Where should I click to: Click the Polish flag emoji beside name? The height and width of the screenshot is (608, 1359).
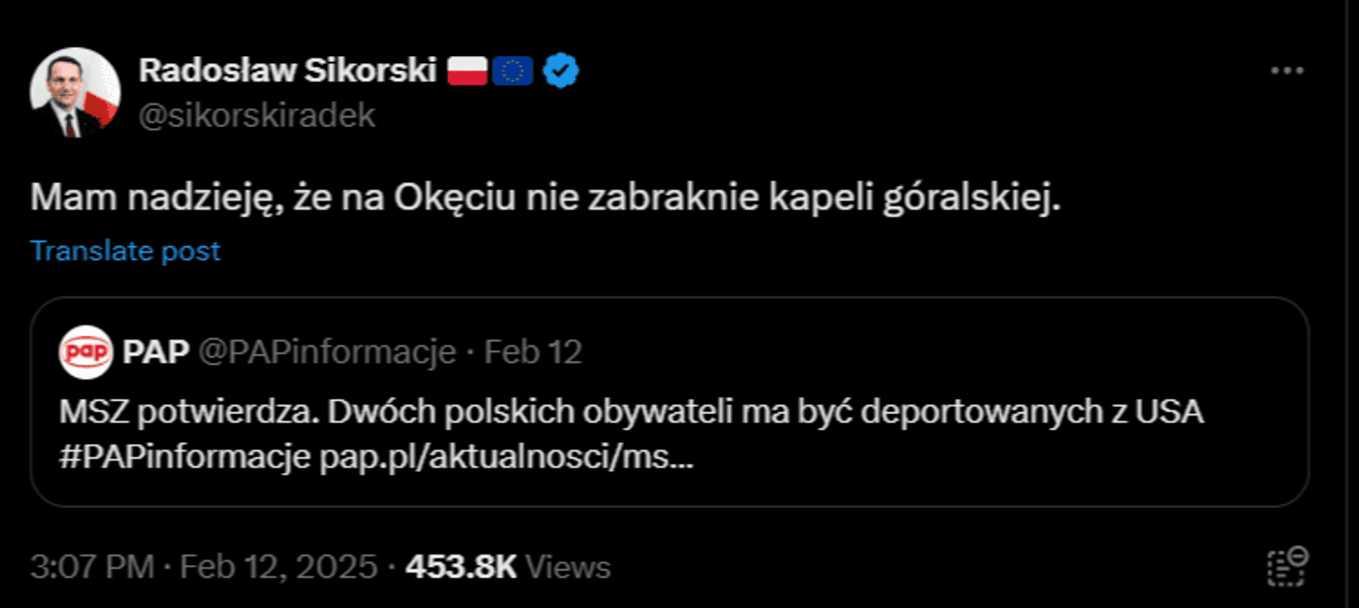pos(467,71)
